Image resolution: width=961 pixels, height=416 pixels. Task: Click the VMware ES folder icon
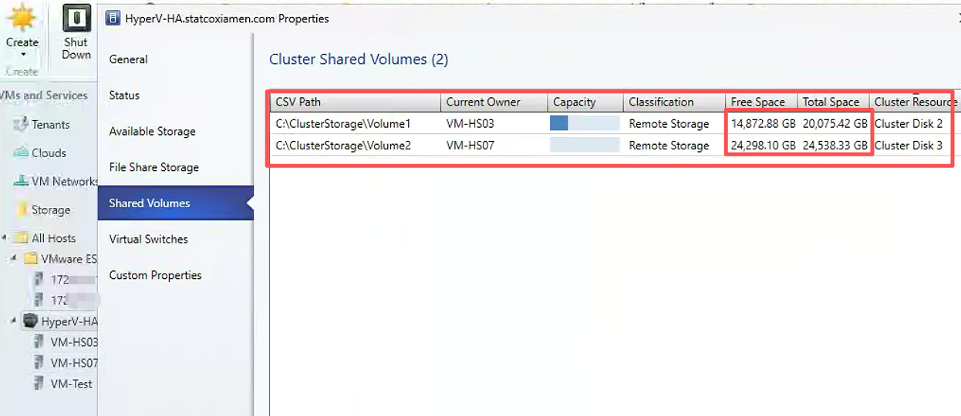point(31,259)
